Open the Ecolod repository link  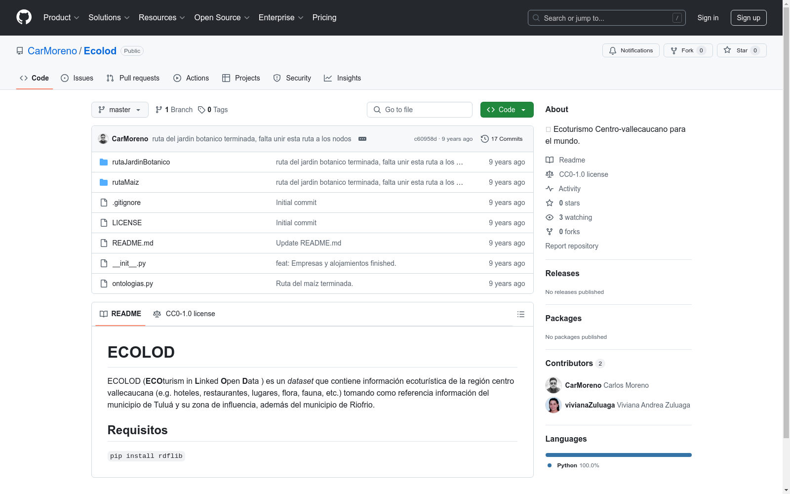tap(100, 51)
